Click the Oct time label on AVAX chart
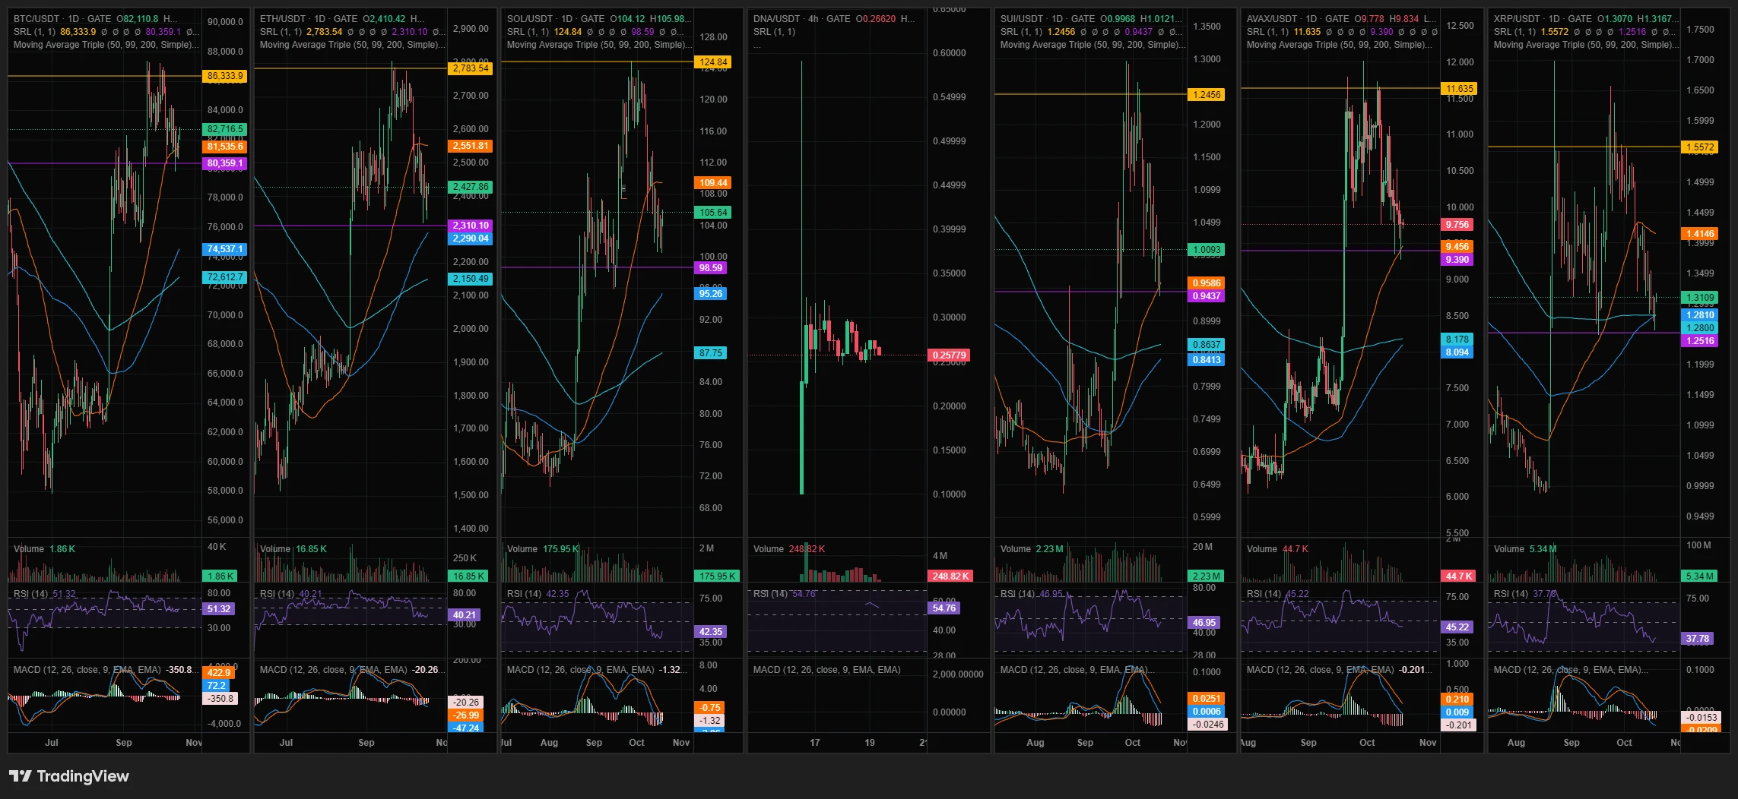Image resolution: width=1738 pixels, height=799 pixels. (1367, 743)
